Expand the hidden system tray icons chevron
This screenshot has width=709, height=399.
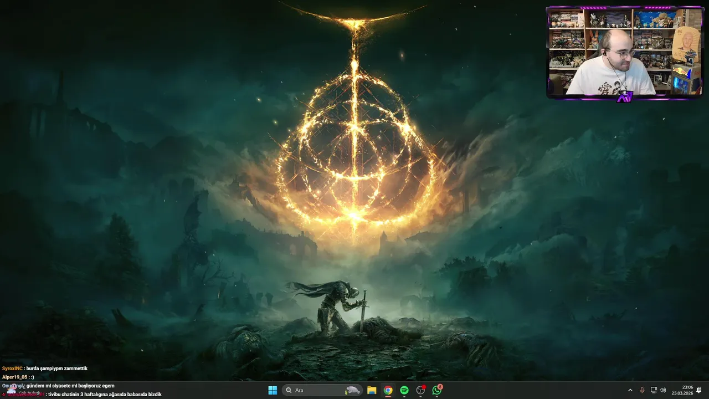point(630,390)
